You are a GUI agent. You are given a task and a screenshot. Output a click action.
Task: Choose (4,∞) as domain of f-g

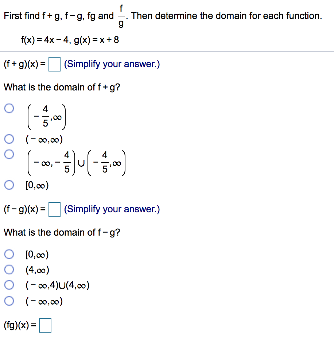9,270
